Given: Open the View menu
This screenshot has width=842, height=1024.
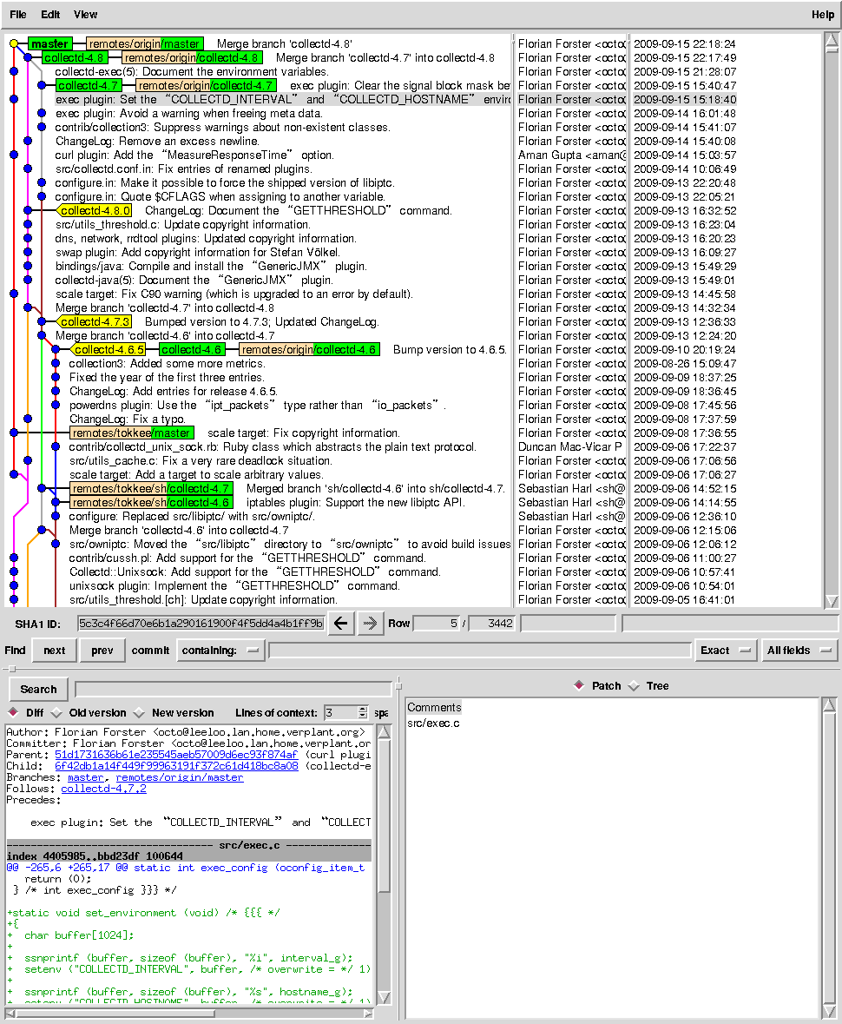Looking at the screenshot, I should click(x=86, y=15).
